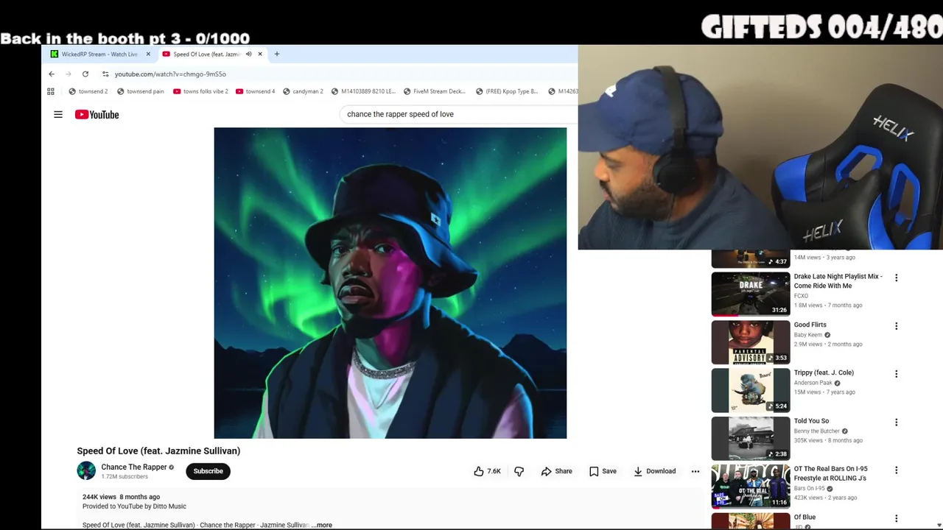Open the YouTube hamburger guide menu

(x=58, y=114)
